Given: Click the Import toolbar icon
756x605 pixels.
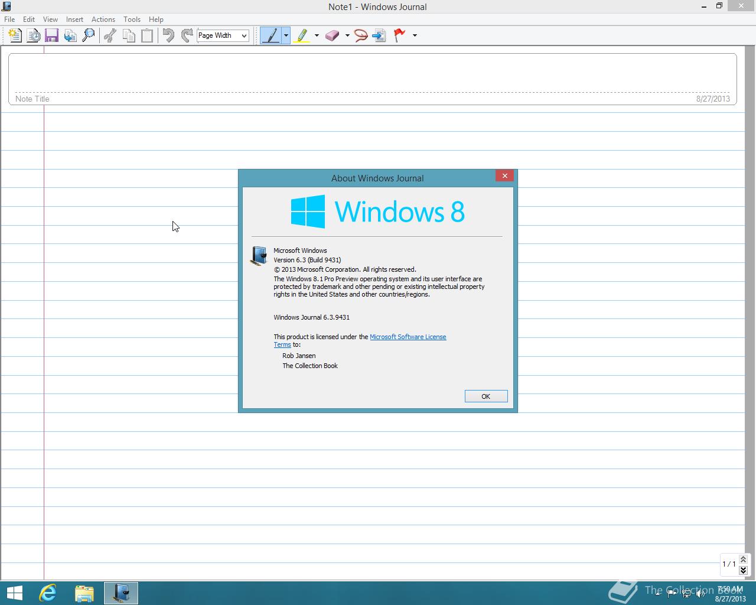Looking at the screenshot, I should 70,35.
